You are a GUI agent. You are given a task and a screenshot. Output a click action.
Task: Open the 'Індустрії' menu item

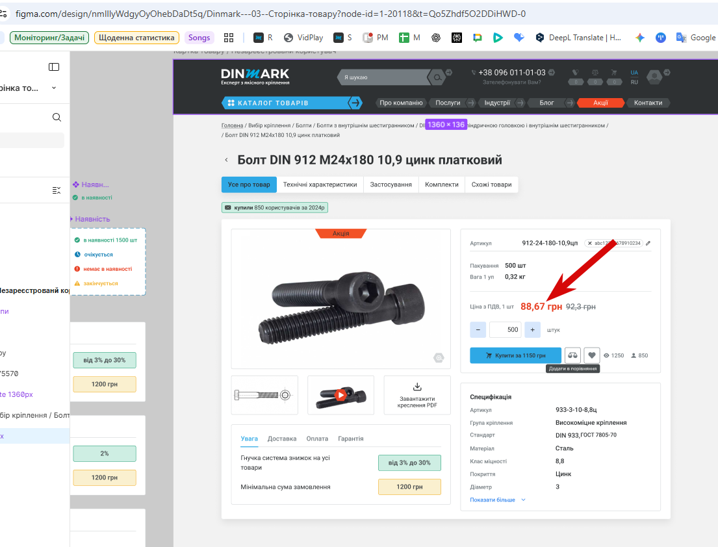click(497, 103)
